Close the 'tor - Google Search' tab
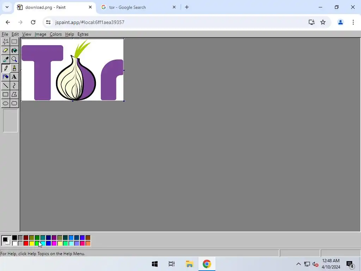361x271 pixels. coord(174,7)
